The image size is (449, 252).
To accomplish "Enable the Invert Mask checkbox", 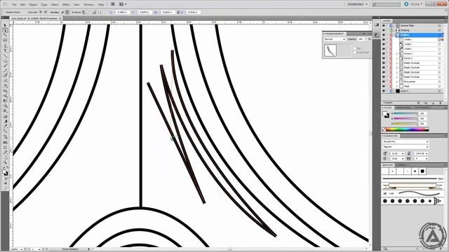I will 354,52.
